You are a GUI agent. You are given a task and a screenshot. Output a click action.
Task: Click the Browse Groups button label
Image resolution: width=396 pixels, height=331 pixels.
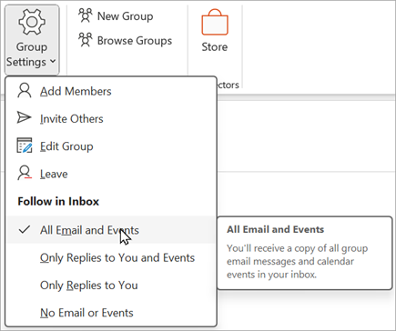click(x=135, y=41)
